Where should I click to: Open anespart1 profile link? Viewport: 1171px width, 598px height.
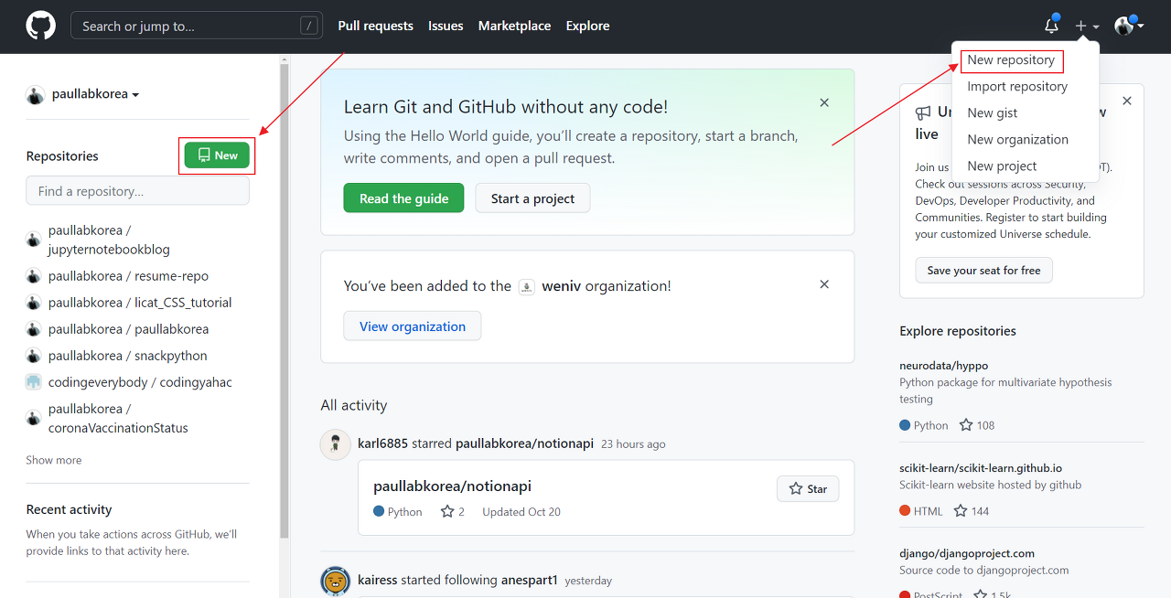[x=530, y=581]
